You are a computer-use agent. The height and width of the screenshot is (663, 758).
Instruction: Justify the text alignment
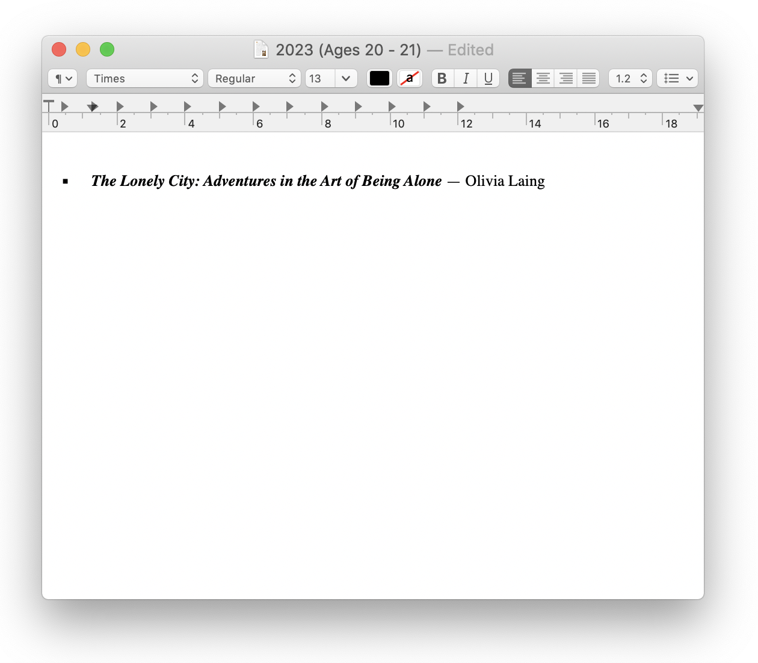click(588, 79)
